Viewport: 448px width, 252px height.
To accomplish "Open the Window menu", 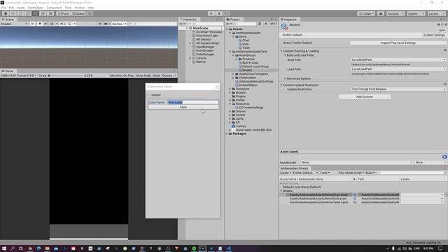I will 79,8.
